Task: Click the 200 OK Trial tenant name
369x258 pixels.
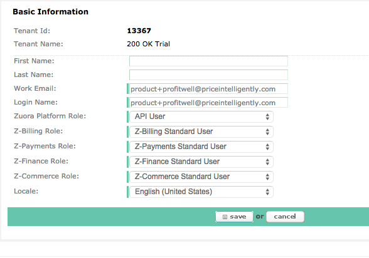Action: pyautogui.click(x=148, y=44)
